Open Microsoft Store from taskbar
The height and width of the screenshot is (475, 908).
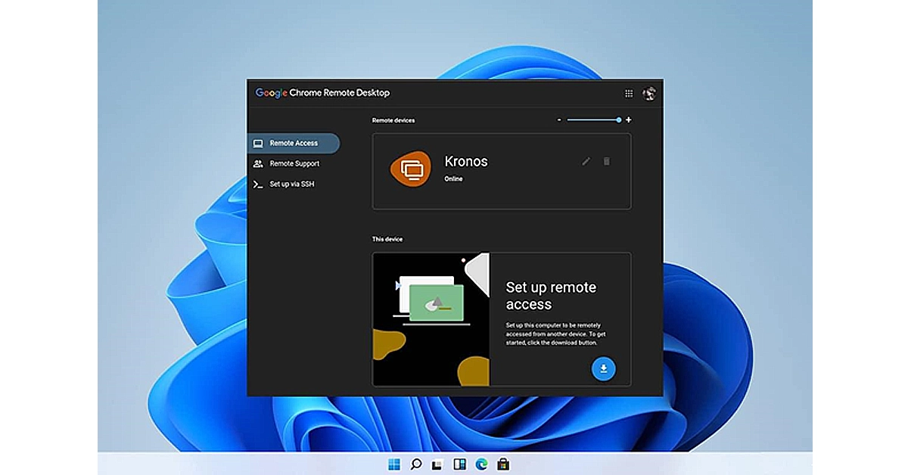click(x=503, y=464)
